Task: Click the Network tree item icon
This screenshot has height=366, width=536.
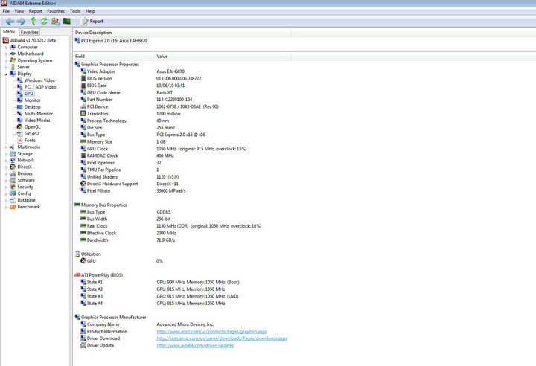Action: pyautogui.click(x=13, y=160)
